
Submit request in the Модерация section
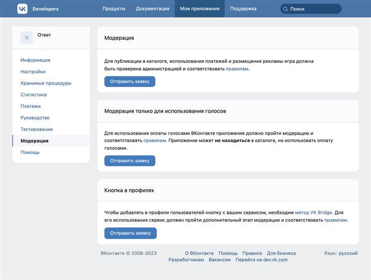click(x=130, y=81)
